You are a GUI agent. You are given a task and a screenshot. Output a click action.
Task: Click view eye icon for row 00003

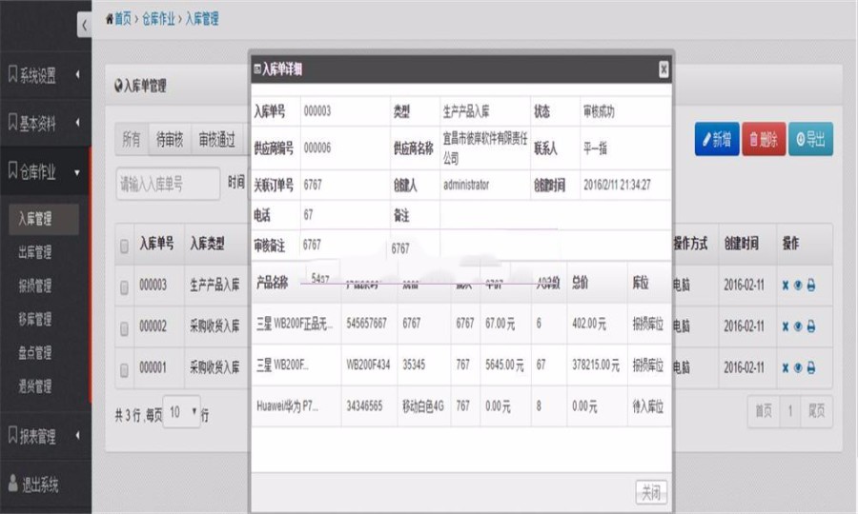[798, 286]
